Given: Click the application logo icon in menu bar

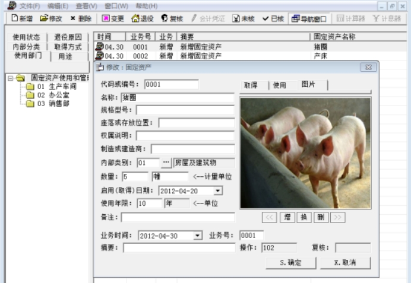Looking at the screenshot, I should [12, 5].
